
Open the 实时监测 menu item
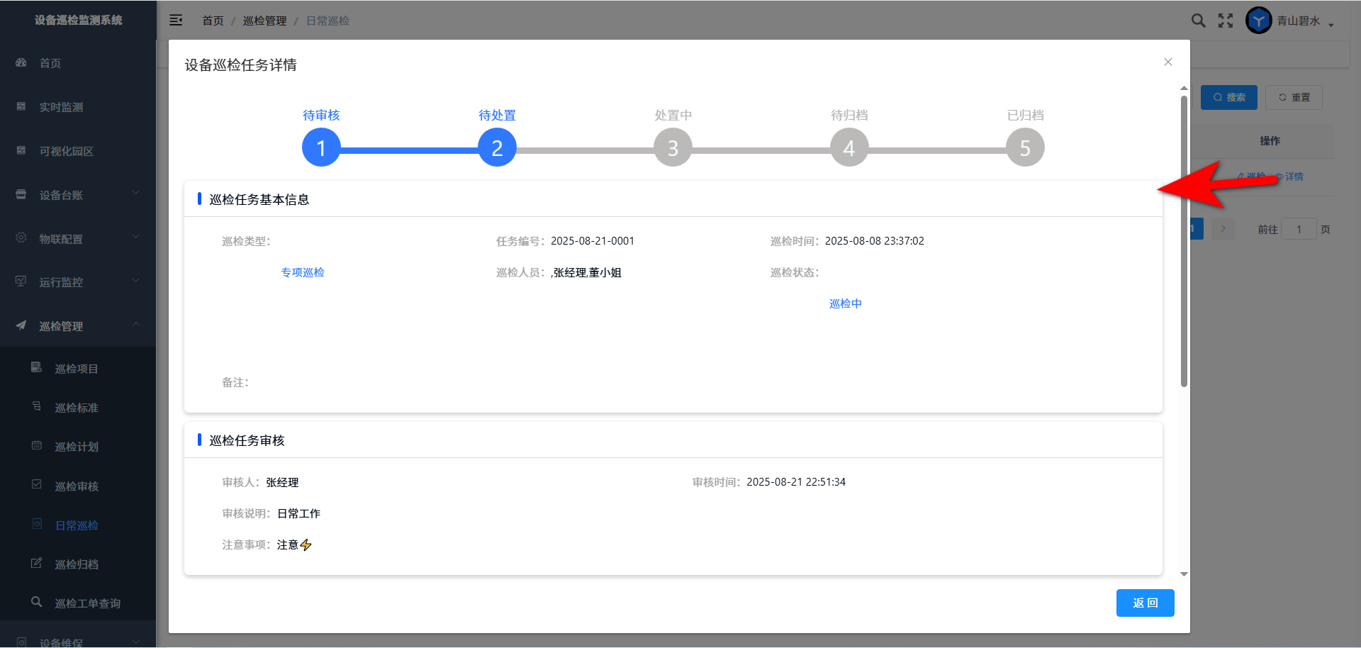tap(61, 107)
